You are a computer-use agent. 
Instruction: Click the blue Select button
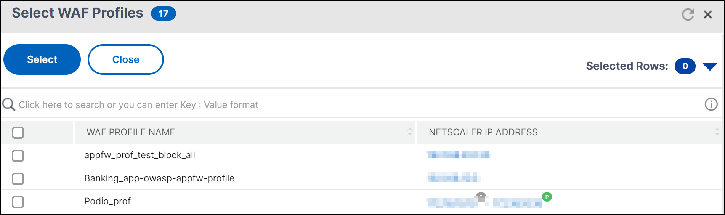(42, 59)
